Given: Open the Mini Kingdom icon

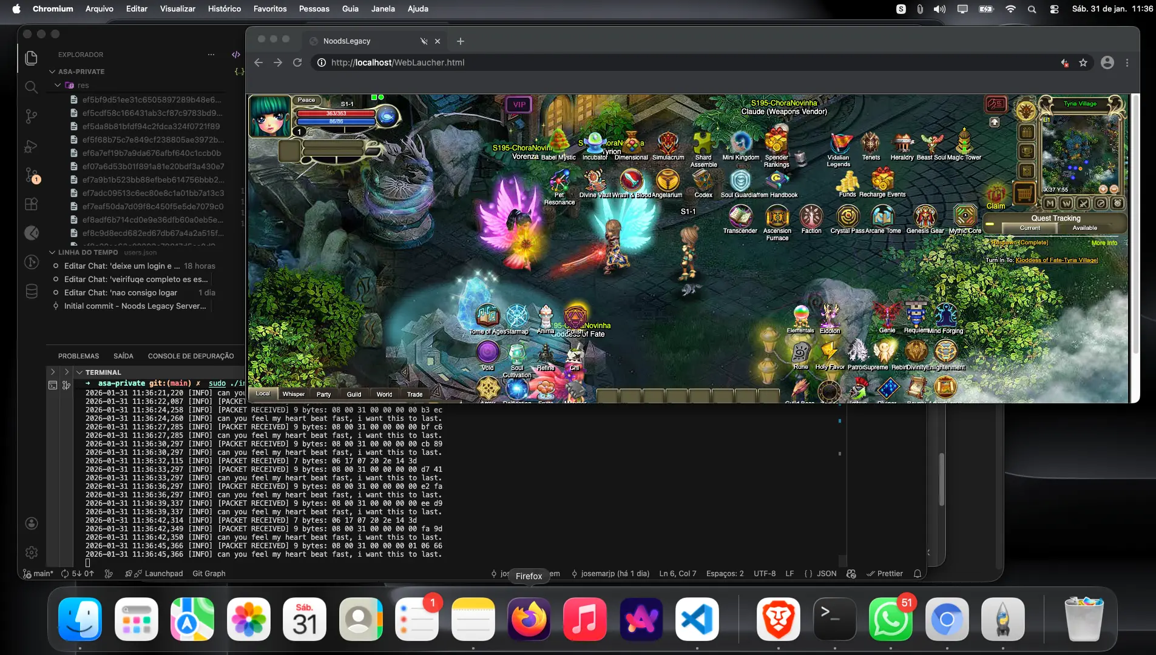Looking at the screenshot, I should tap(741, 144).
